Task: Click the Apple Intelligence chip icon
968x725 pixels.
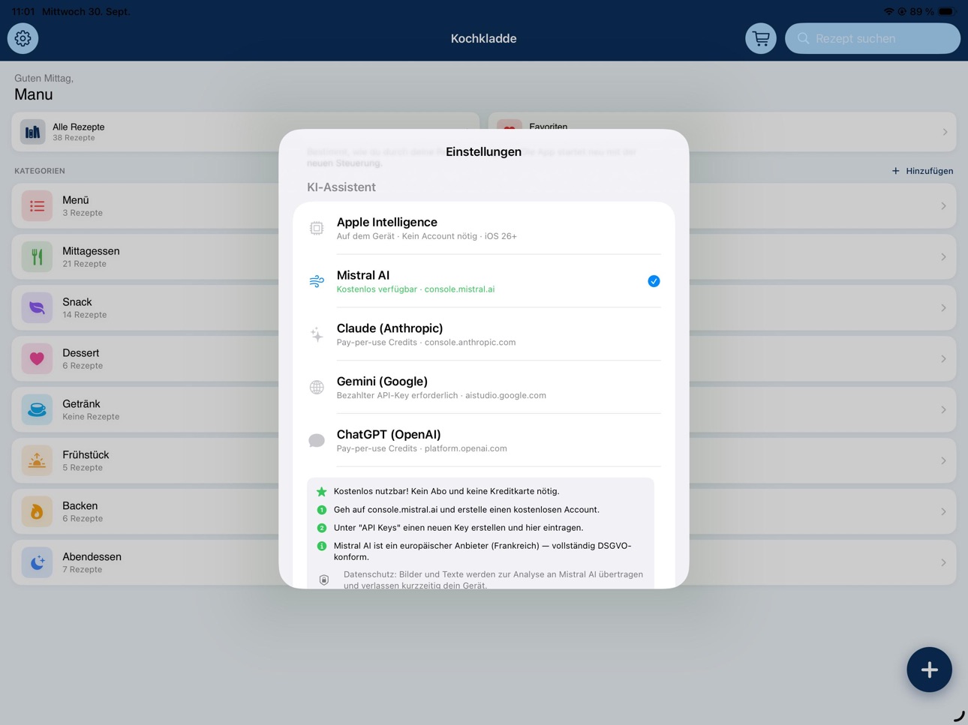Action: tap(317, 228)
